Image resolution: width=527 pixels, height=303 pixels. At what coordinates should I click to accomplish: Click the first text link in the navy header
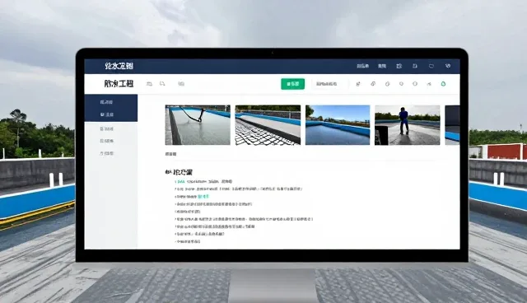click(362, 66)
